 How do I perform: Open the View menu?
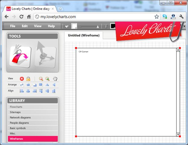click(x=38, y=26)
